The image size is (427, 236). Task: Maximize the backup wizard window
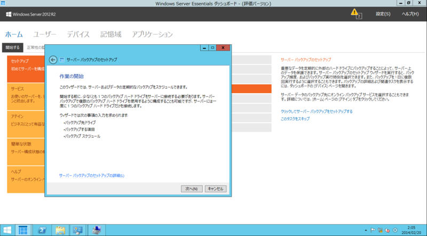point(212,48)
